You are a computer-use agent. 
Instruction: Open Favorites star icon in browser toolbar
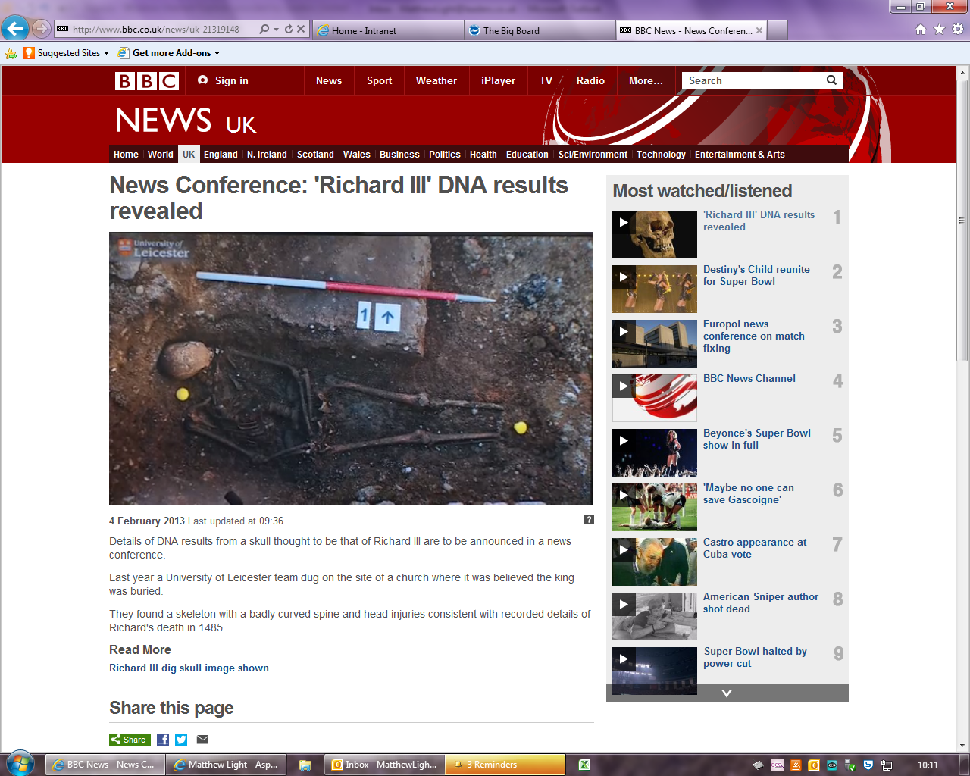939,29
